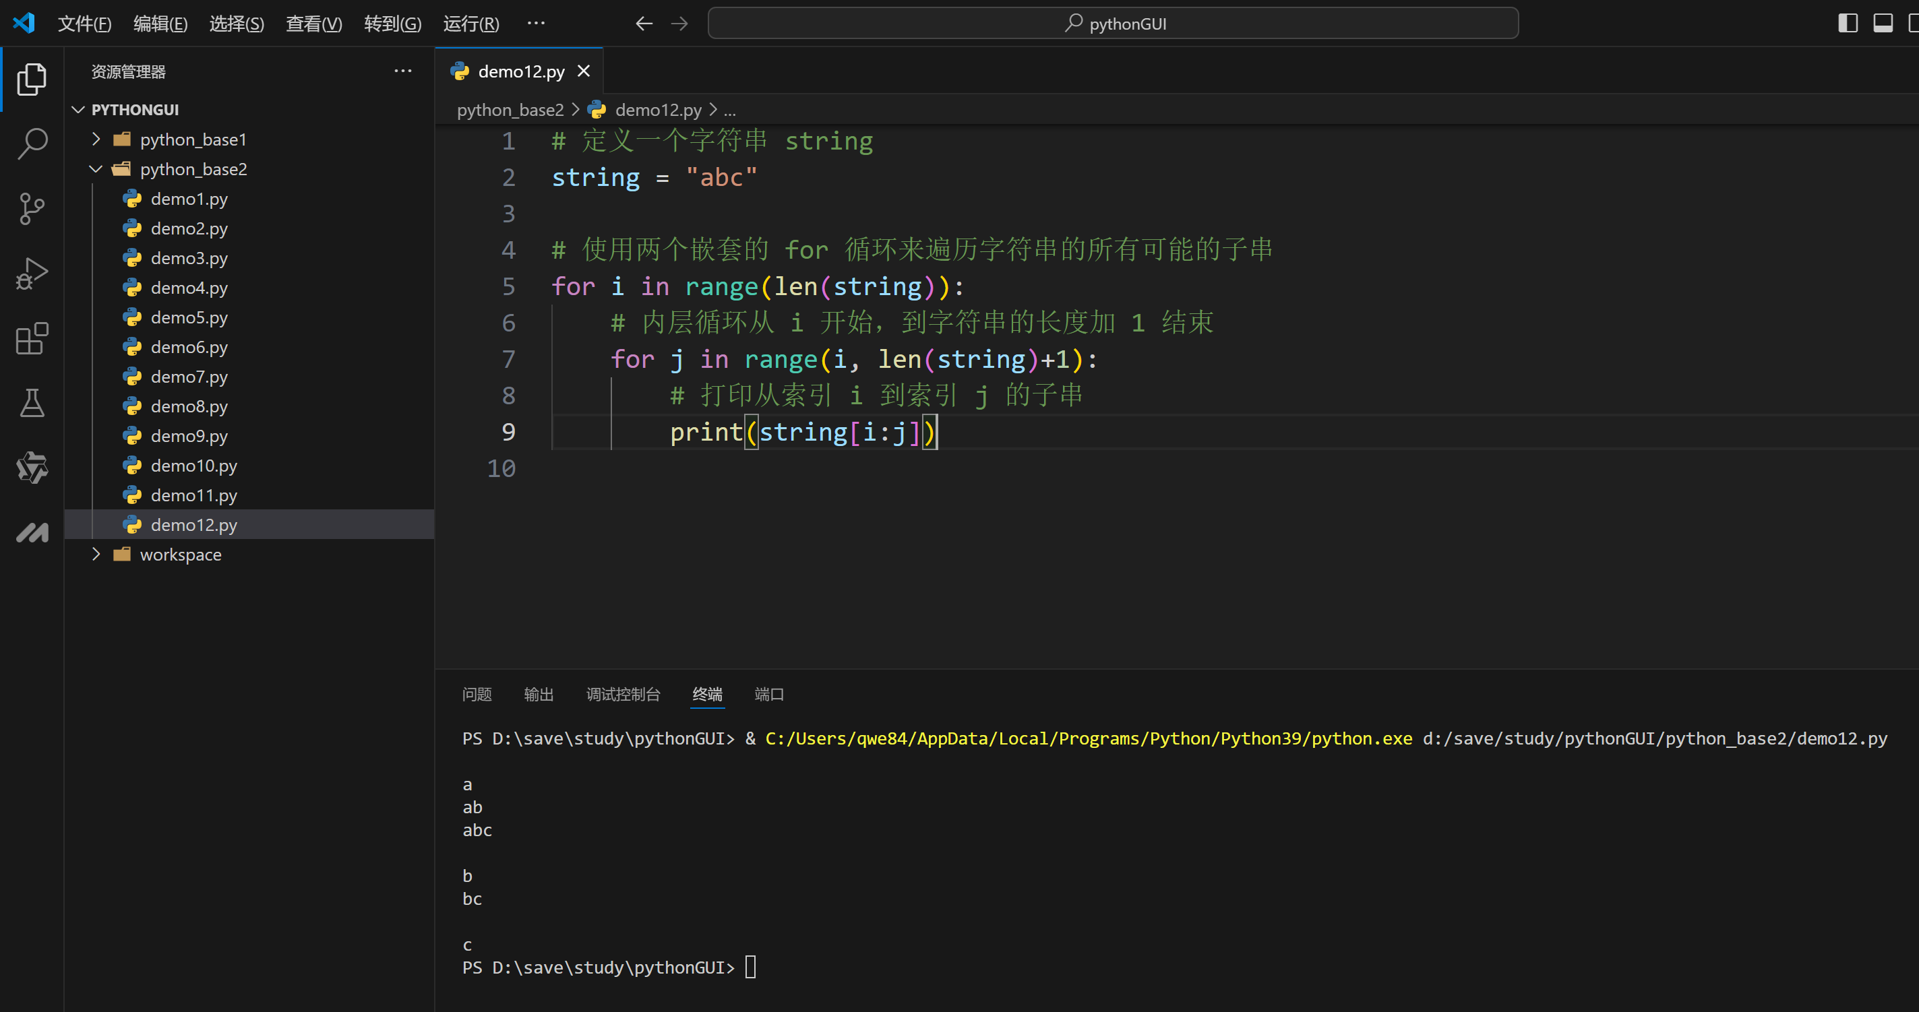Toggle the primary sidebar visibility

[x=1848, y=23]
